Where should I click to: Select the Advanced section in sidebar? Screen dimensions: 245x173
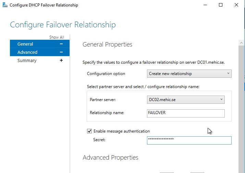point(27,52)
